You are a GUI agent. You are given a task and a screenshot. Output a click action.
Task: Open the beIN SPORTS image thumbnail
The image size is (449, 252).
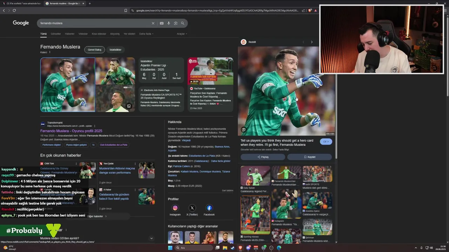coord(317,174)
